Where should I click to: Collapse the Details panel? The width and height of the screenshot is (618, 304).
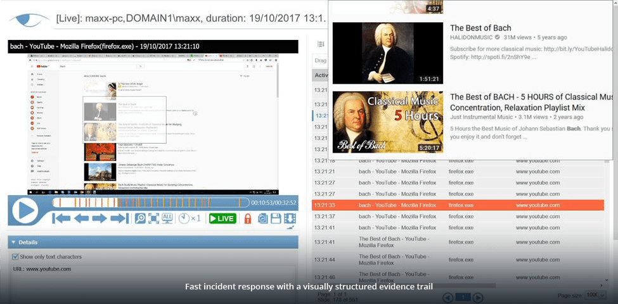(13, 242)
